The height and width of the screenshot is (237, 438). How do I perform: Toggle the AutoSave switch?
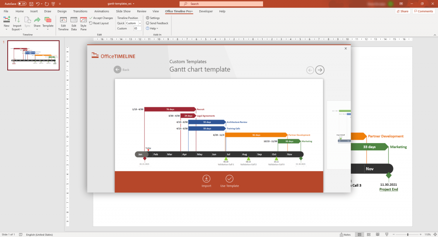[x=22, y=3]
